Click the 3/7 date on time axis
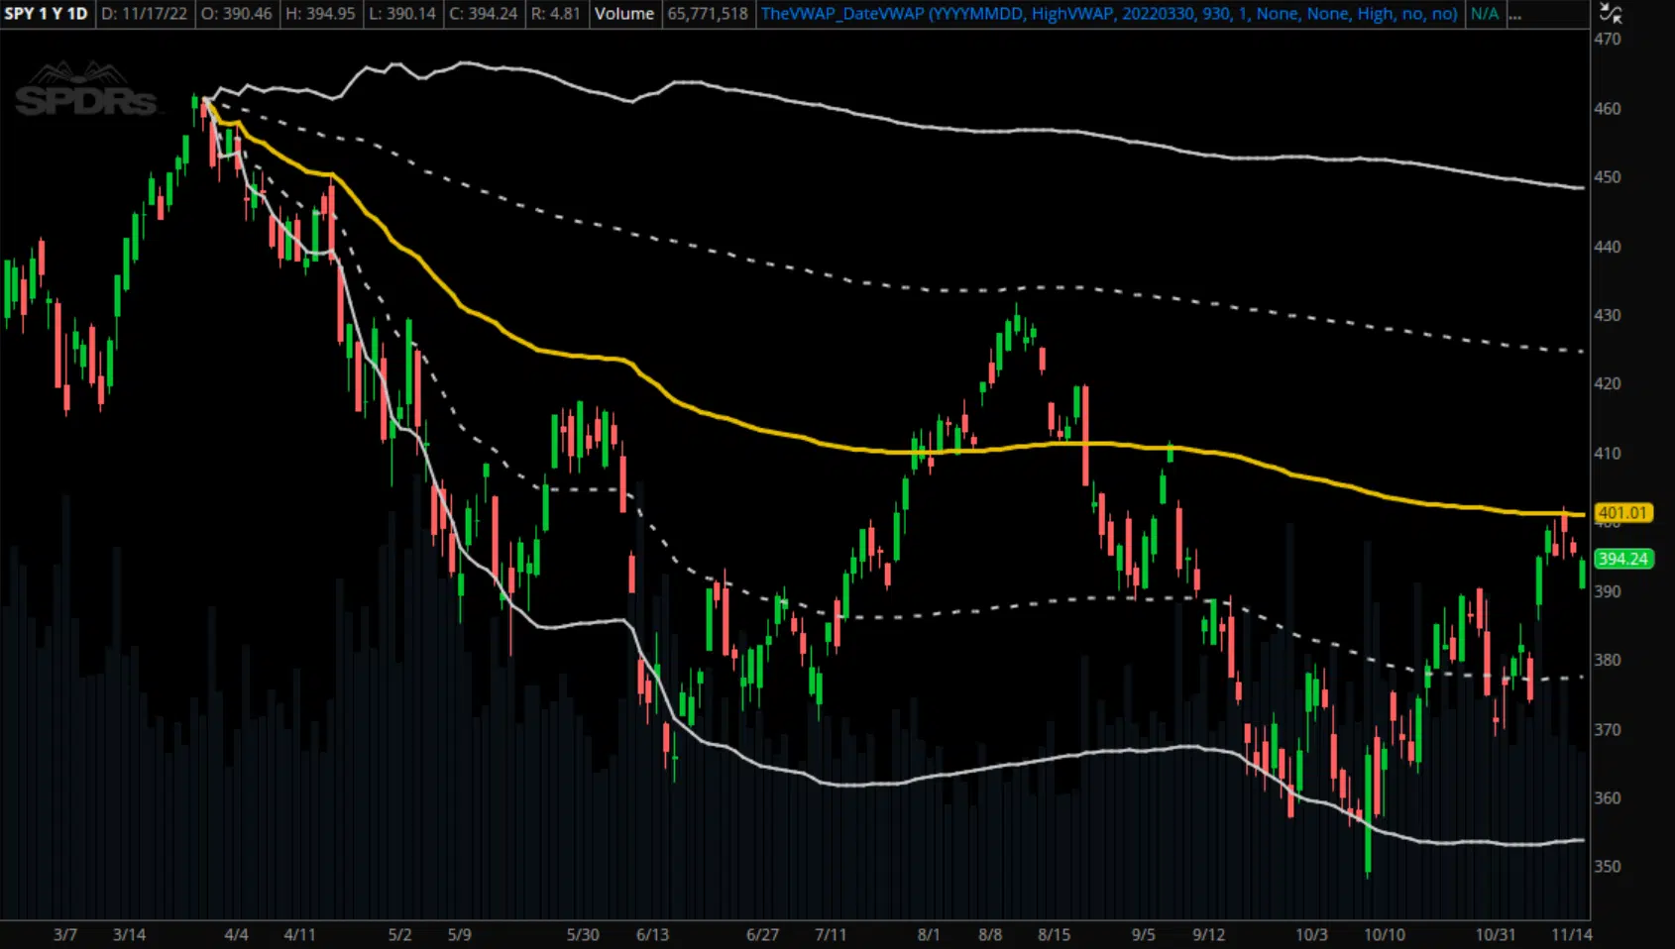Screen dimensions: 1675x949 (x=65, y=934)
